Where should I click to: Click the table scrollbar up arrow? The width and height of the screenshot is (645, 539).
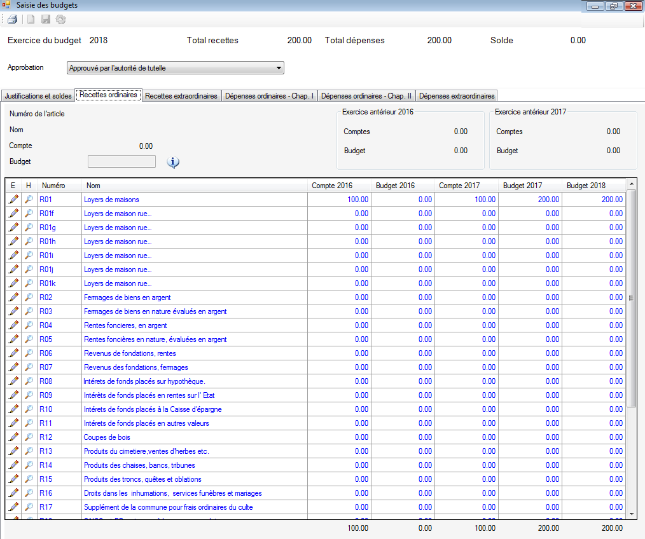pyautogui.click(x=632, y=184)
